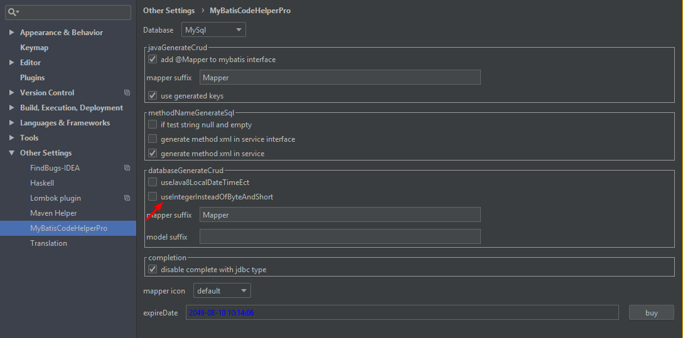Click Other Settings breadcrumb

169,11
